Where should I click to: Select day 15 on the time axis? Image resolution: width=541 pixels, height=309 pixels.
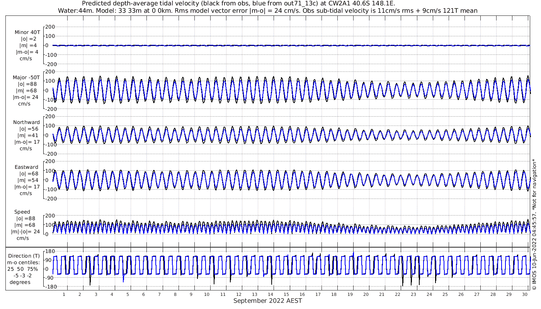(x=286, y=294)
